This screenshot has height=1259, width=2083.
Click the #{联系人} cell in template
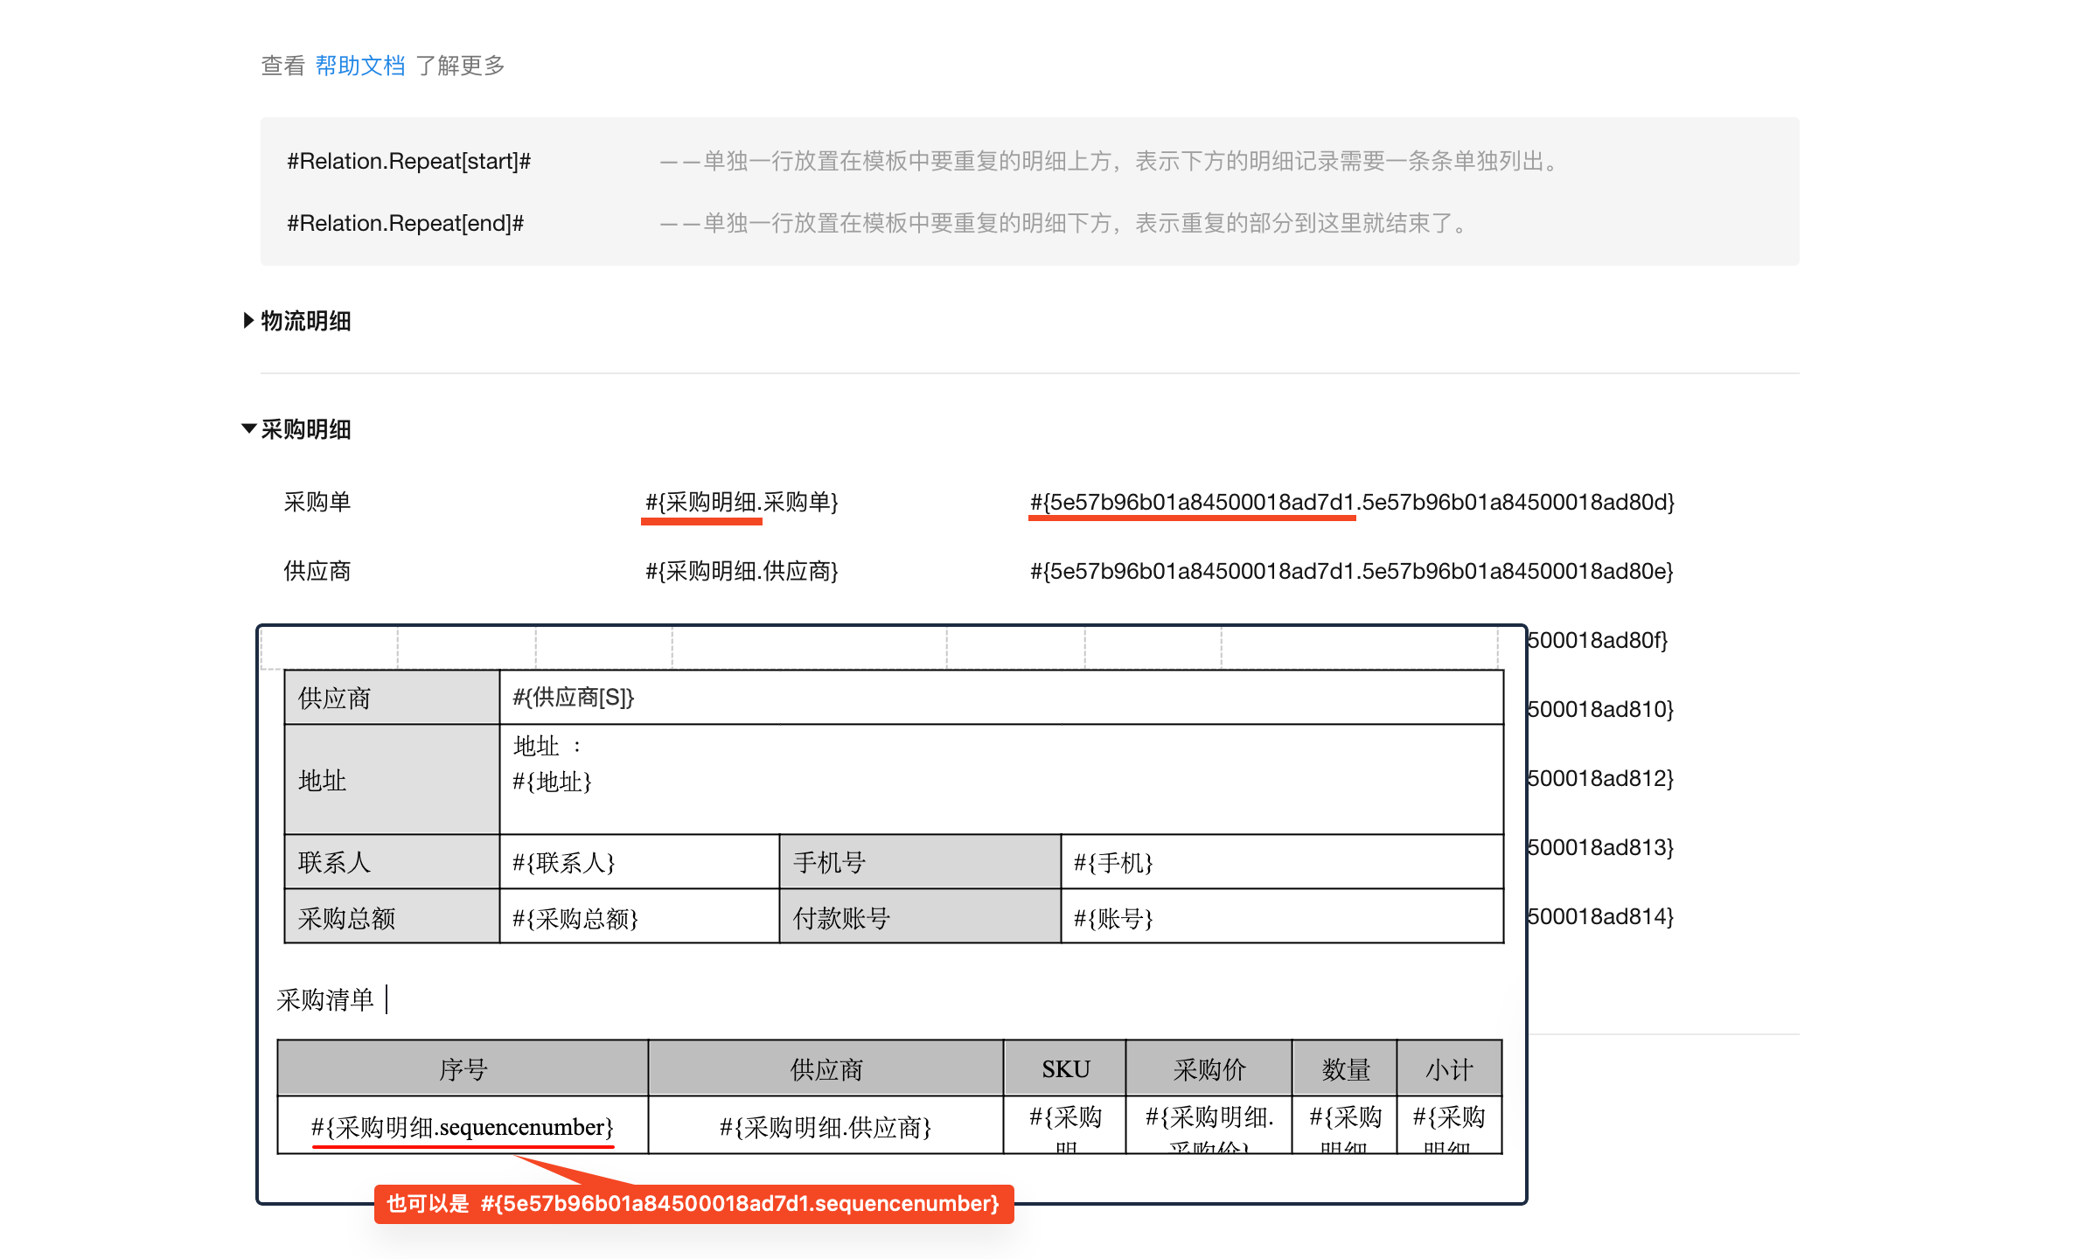coord(564,863)
